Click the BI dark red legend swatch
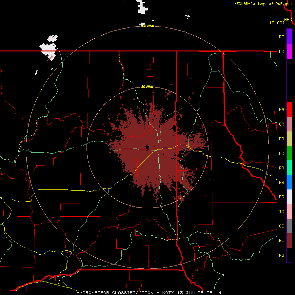This screenshot has width=295, height=295. click(289, 241)
